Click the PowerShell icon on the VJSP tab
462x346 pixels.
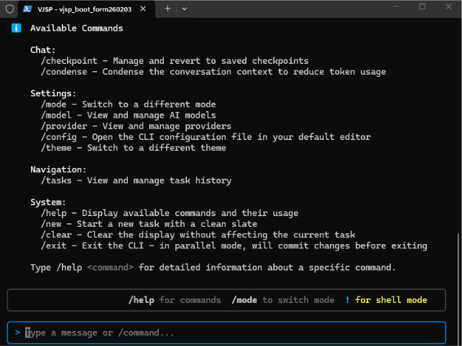click(x=27, y=9)
